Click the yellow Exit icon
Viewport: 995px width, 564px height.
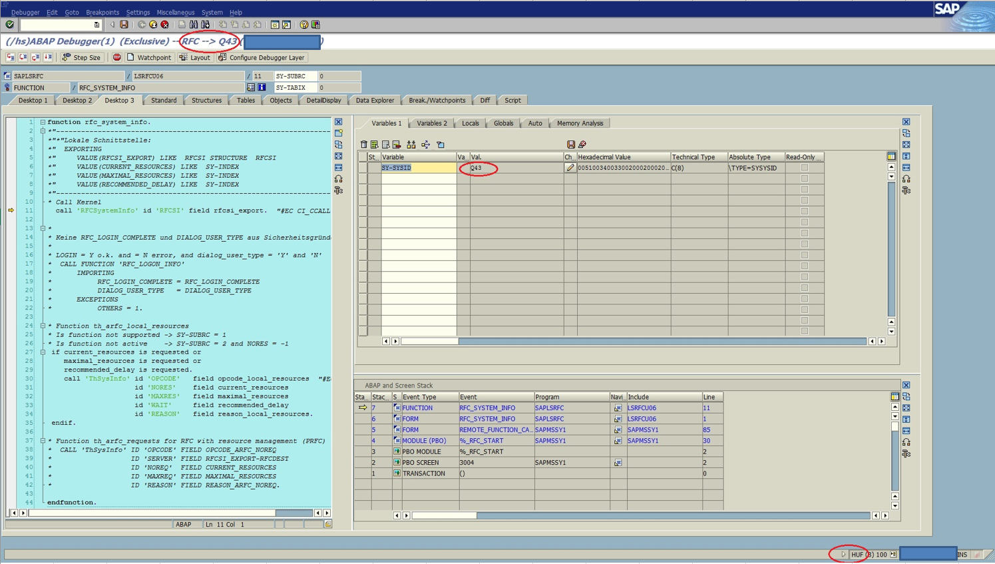153,25
